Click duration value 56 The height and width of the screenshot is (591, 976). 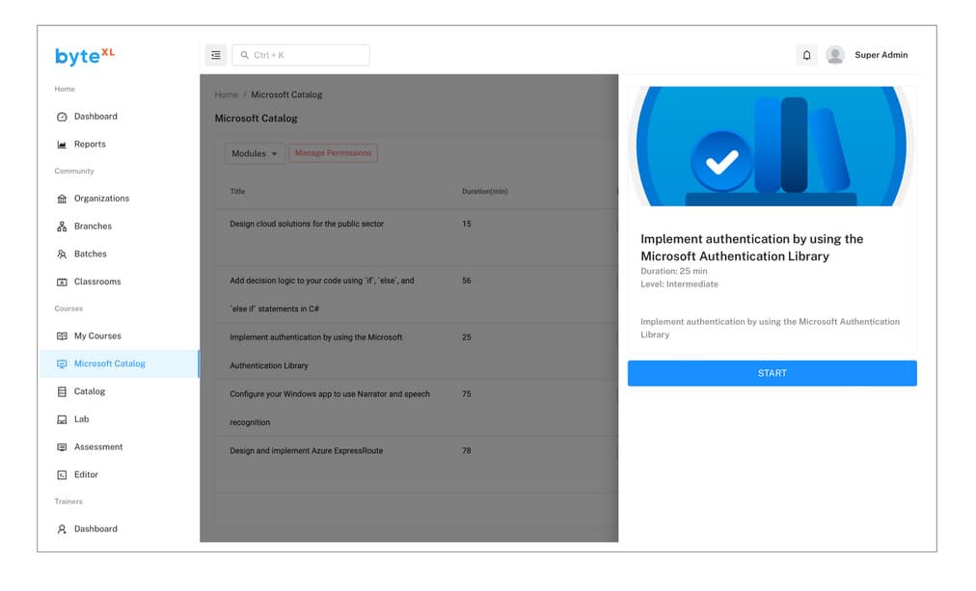point(466,281)
